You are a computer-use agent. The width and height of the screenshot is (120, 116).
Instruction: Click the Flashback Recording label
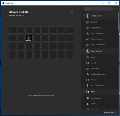click(98, 74)
